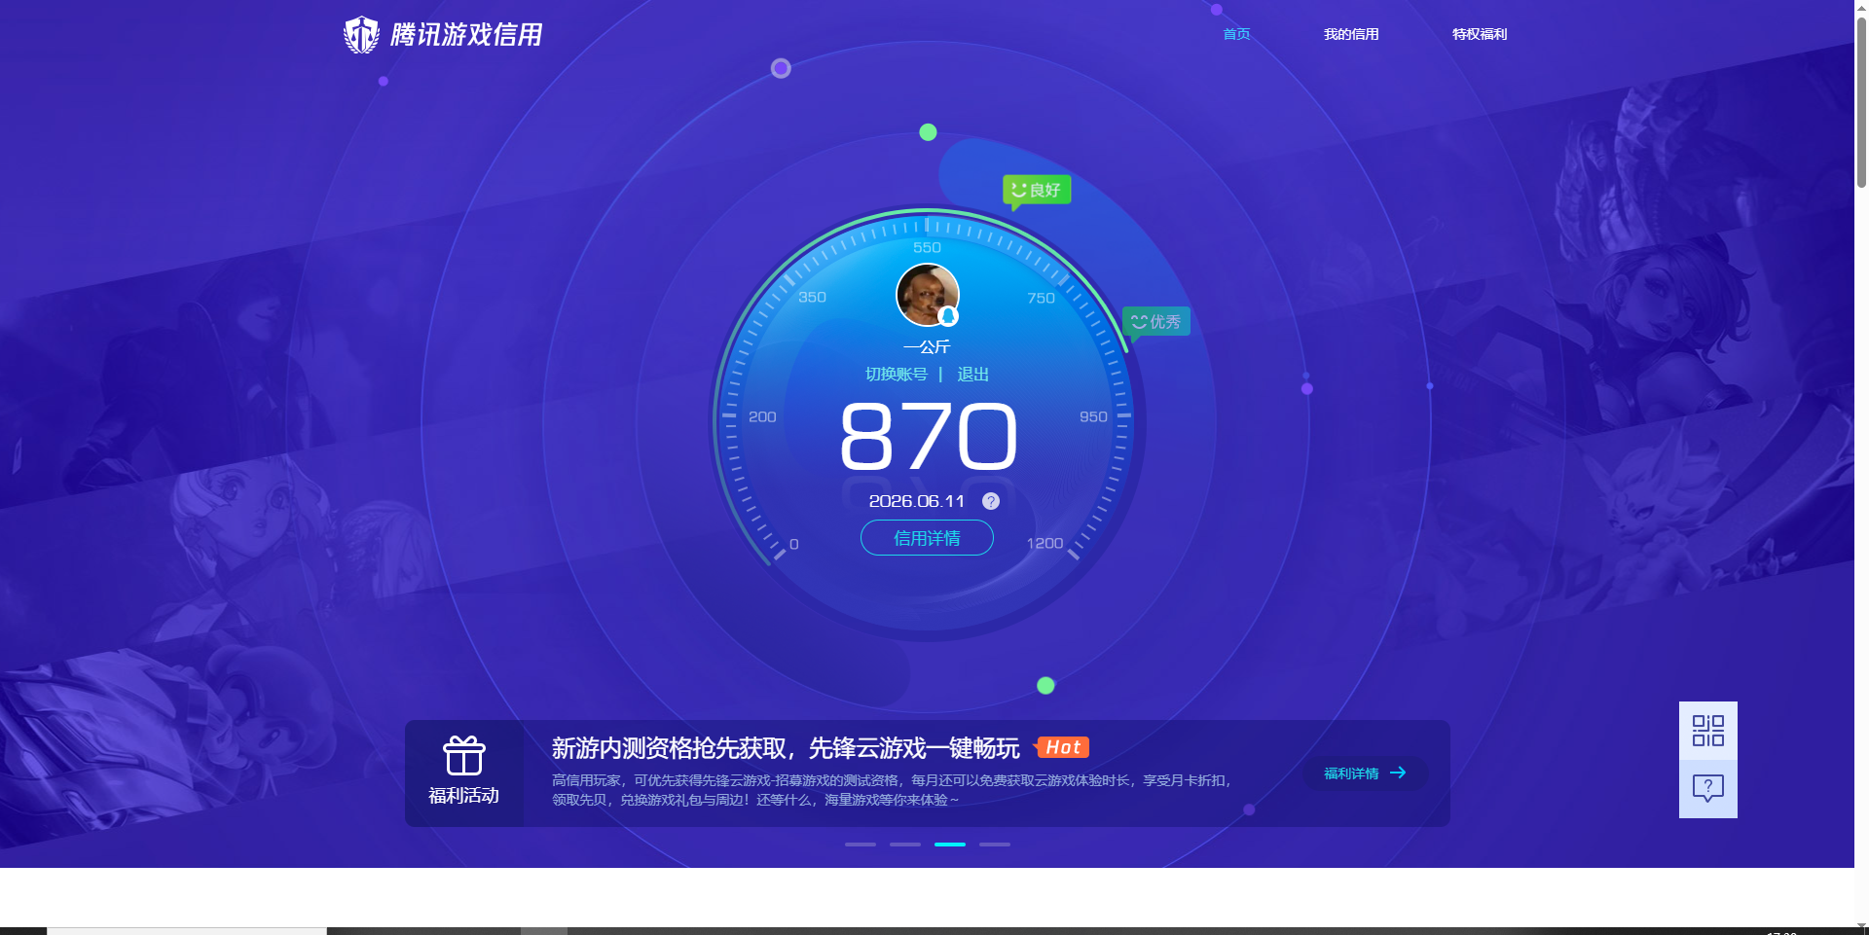Viewport: 1869px width, 935px height.
Task: Click the gift box 福利活动 icon
Action: point(464,756)
